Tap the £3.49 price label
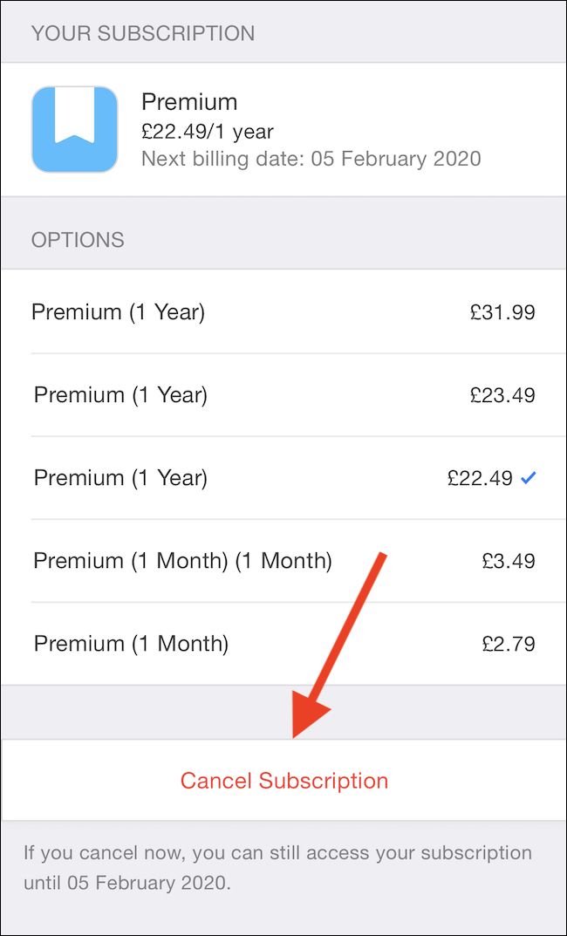Screen dimensions: 567x936 coord(508,561)
